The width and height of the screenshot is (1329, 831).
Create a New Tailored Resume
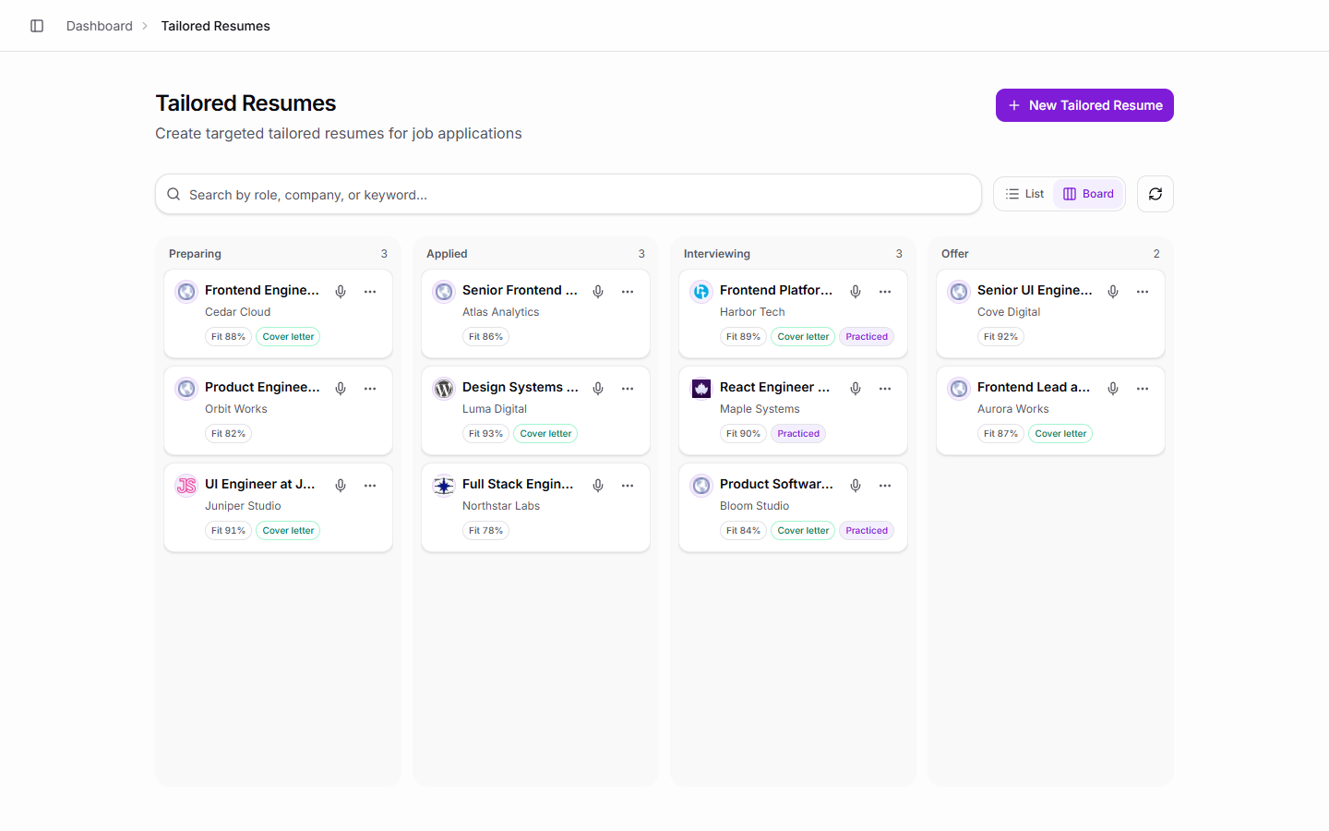[1084, 105]
